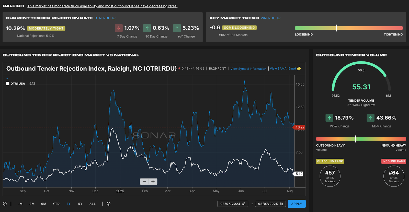The height and width of the screenshot is (212, 409).
Task: Click the clock icon by time ranges
Action: click(5, 204)
